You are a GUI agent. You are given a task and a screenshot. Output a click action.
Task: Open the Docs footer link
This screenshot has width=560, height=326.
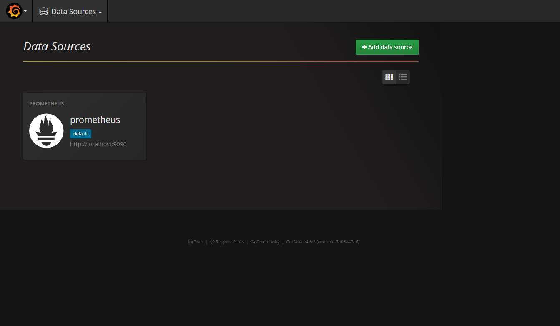[x=196, y=242]
